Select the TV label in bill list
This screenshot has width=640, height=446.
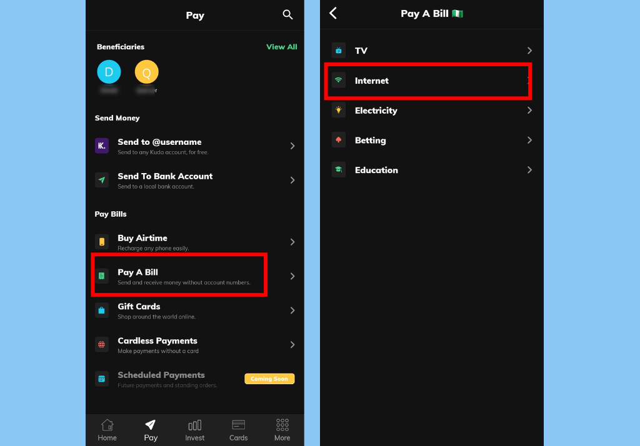click(x=361, y=51)
